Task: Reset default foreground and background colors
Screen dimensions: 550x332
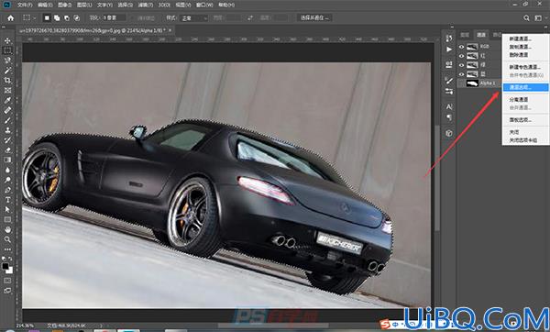Action: pos(5,259)
